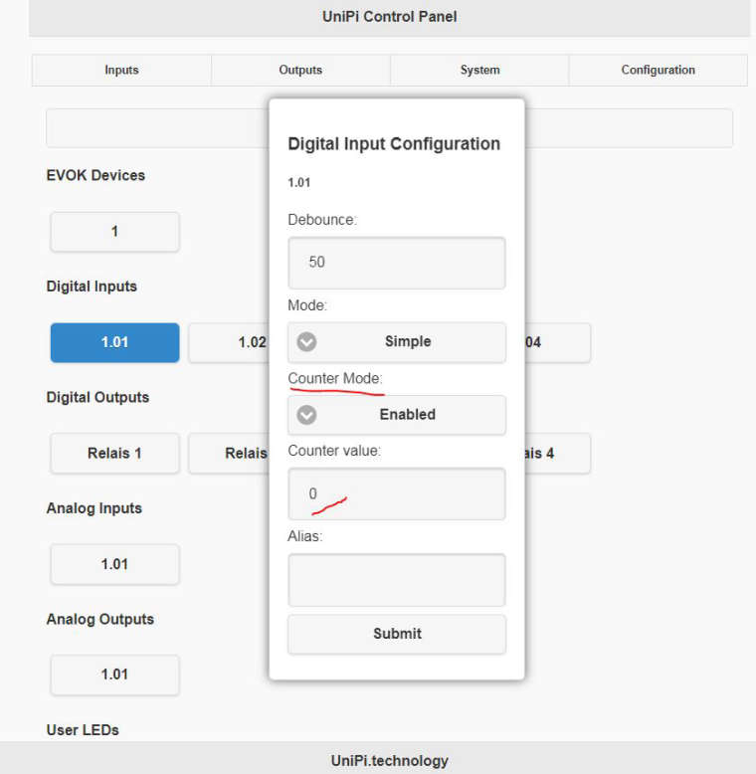Switch to the Outputs tab
756x774 pixels.
[300, 70]
